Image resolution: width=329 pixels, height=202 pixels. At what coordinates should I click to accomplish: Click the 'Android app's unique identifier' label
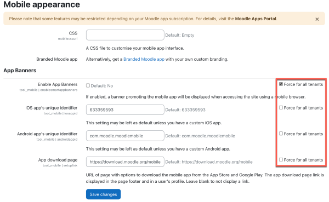coord(47,134)
